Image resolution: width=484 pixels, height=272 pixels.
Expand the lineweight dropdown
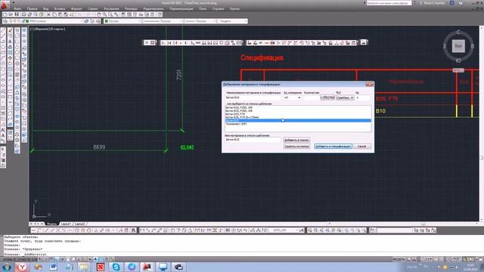coord(215,21)
